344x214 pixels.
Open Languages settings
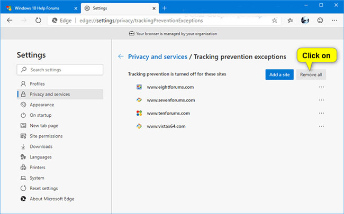tap(60, 157)
